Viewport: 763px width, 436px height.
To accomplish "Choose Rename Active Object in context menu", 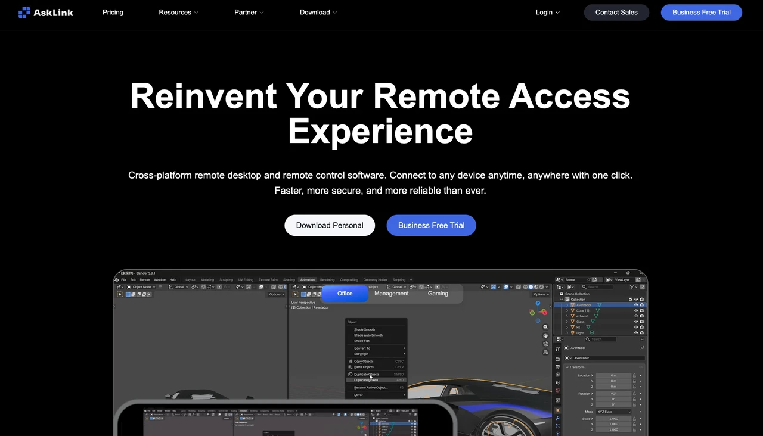I will [371, 387].
